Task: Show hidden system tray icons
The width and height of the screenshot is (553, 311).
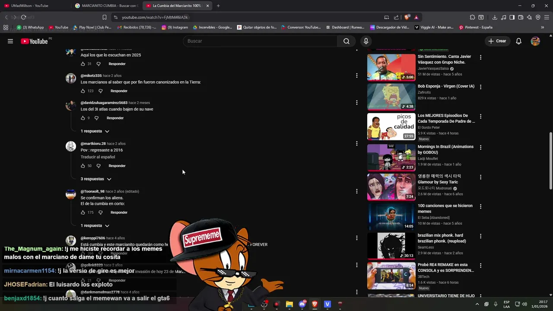Action: (477, 304)
